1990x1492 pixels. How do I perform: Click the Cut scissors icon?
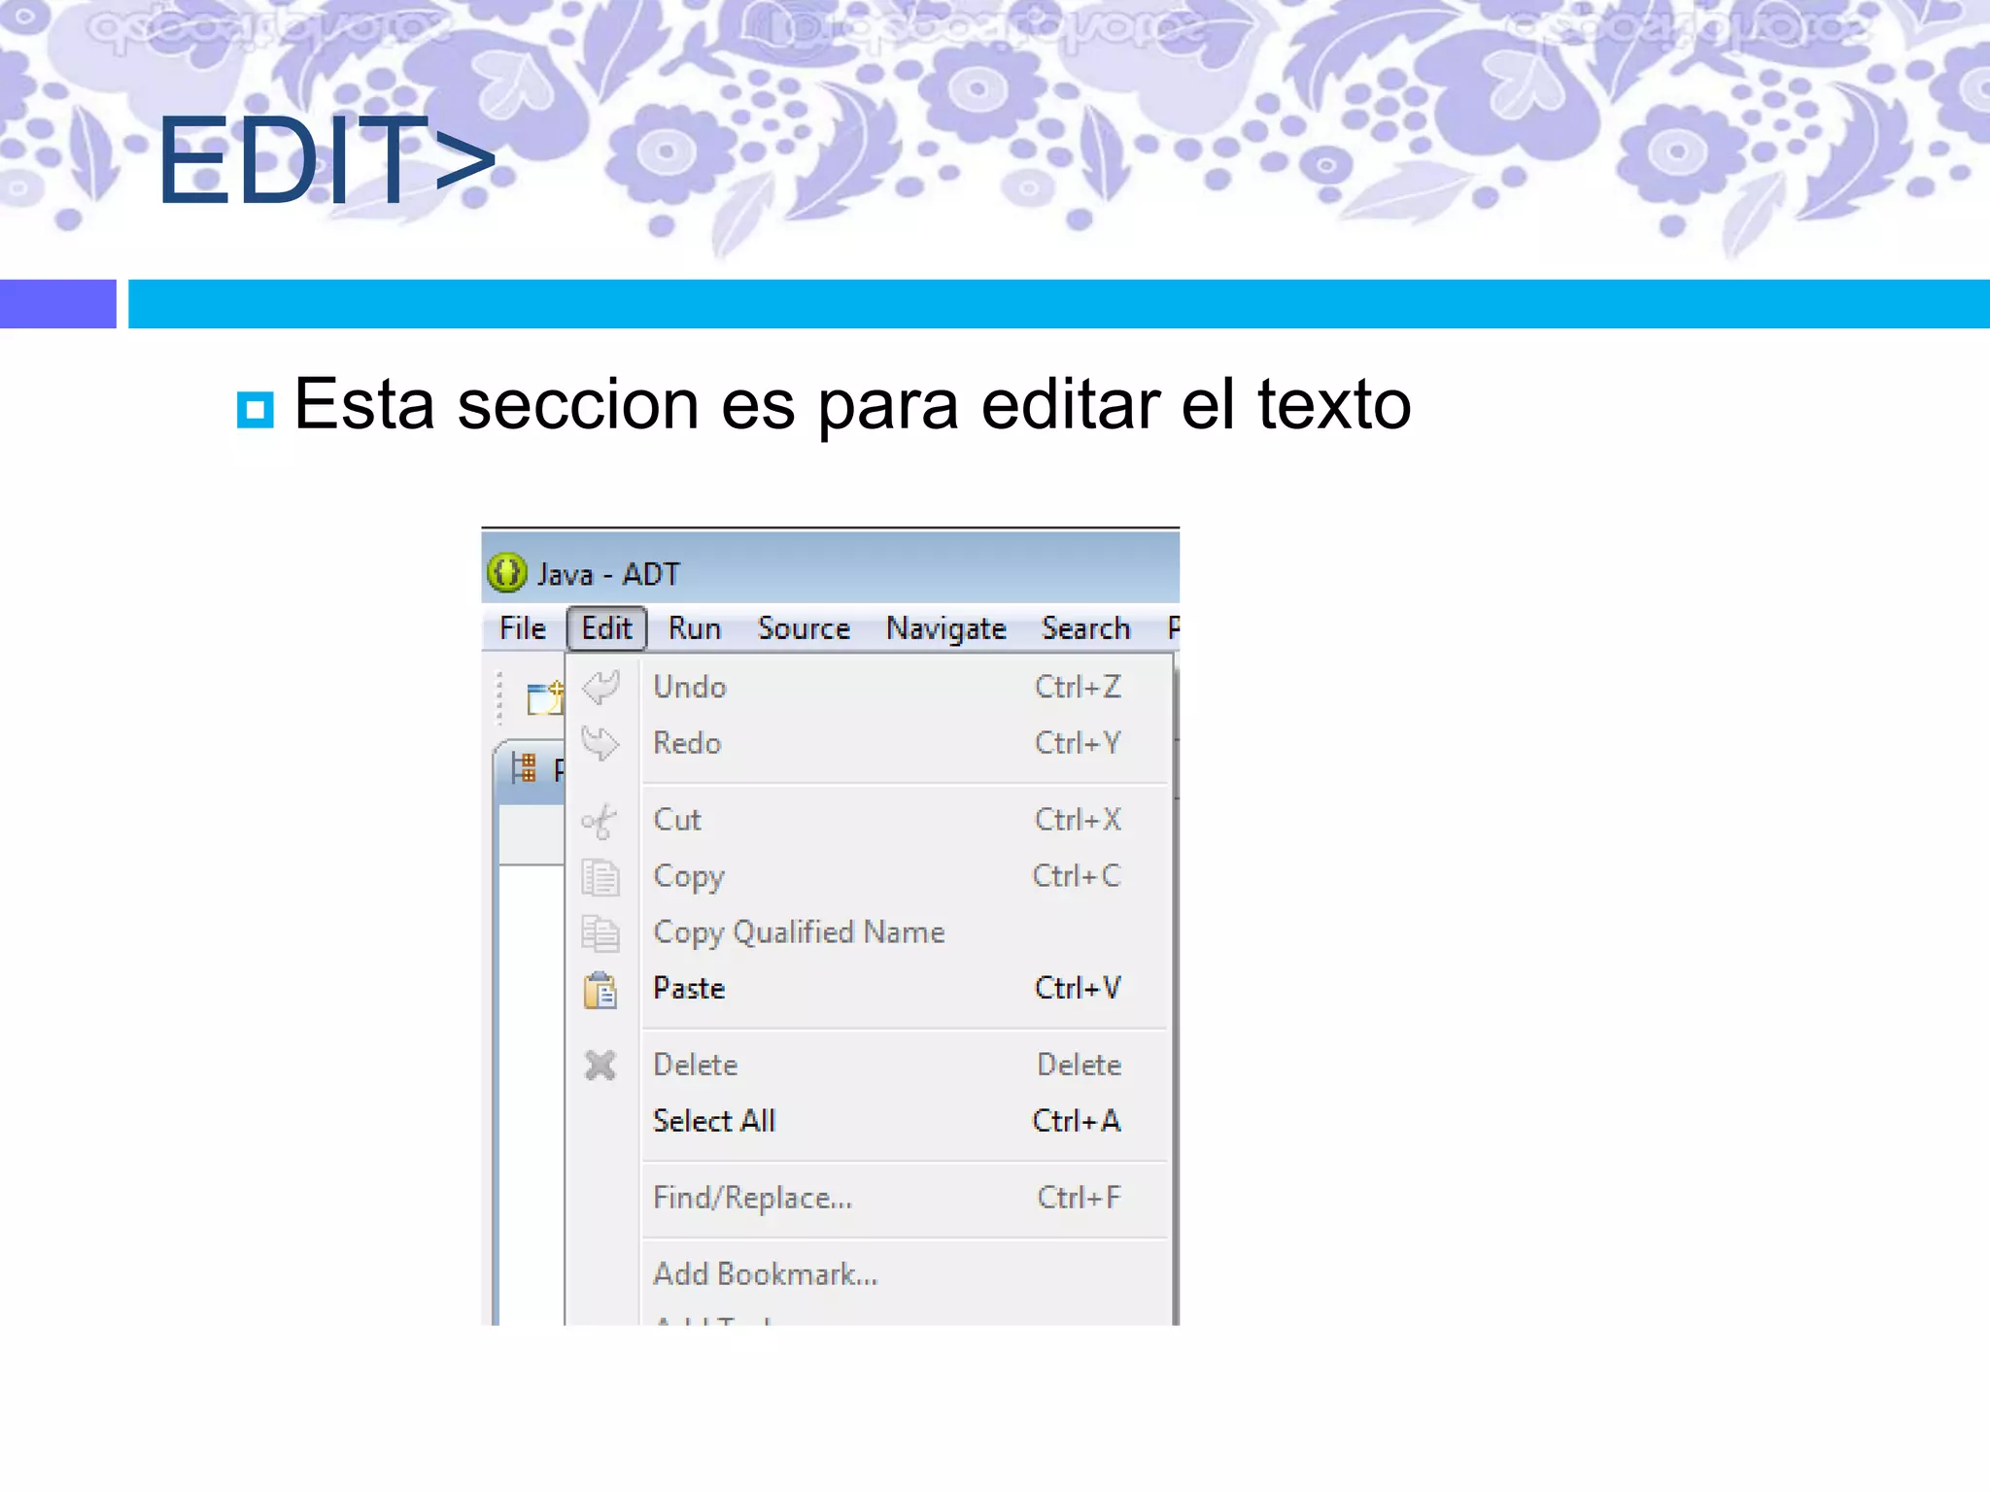click(x=599, y=821)
